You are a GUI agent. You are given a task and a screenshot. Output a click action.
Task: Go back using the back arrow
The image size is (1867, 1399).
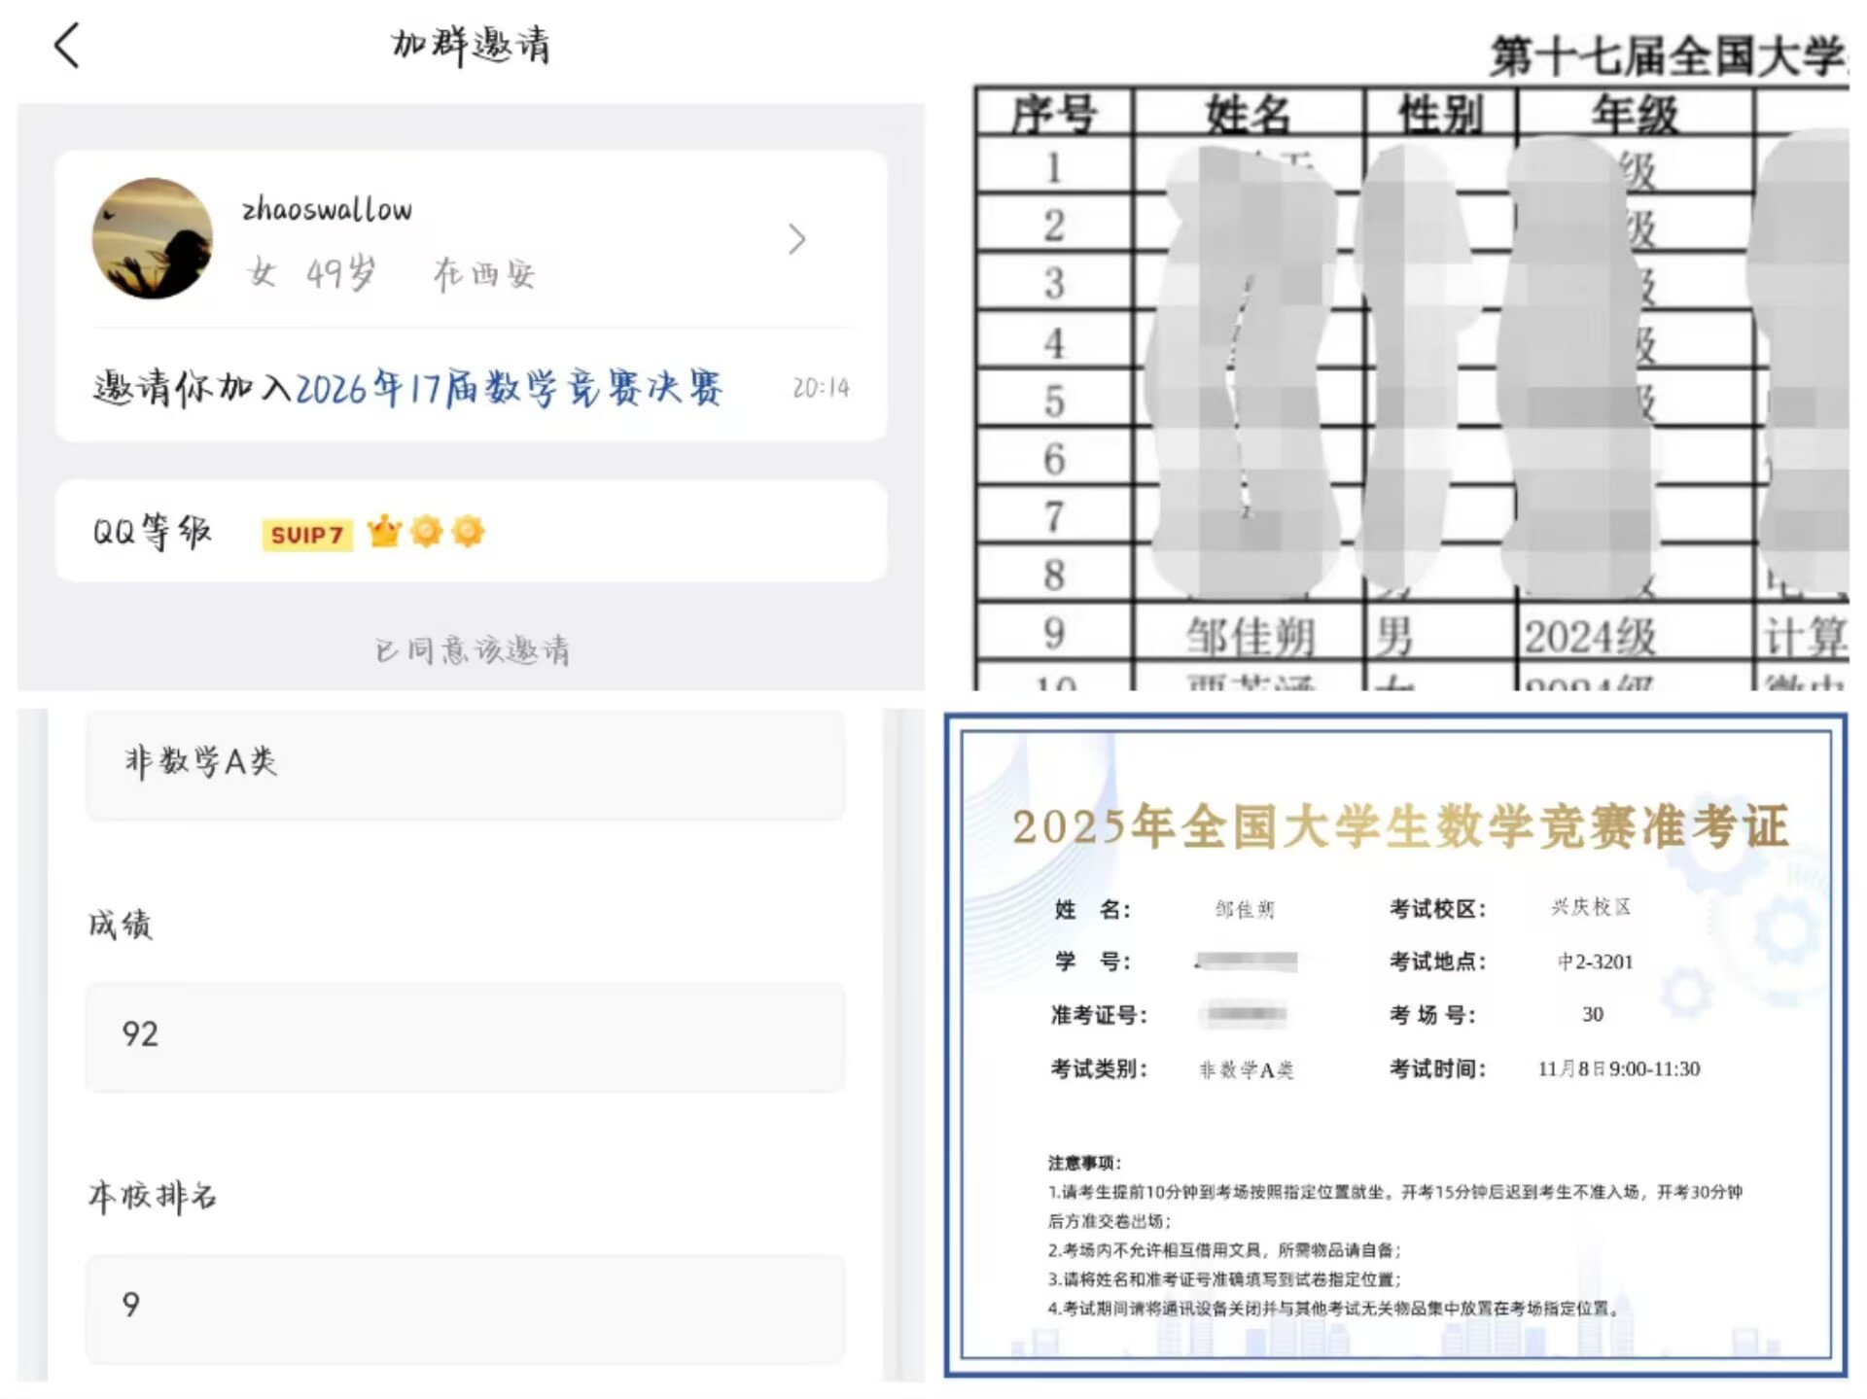[66, 46]
